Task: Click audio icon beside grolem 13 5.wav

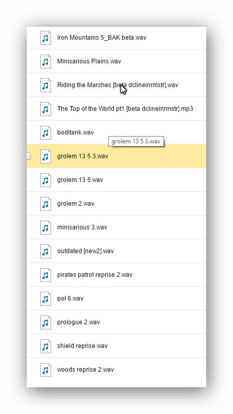Action: click(45, 180)
